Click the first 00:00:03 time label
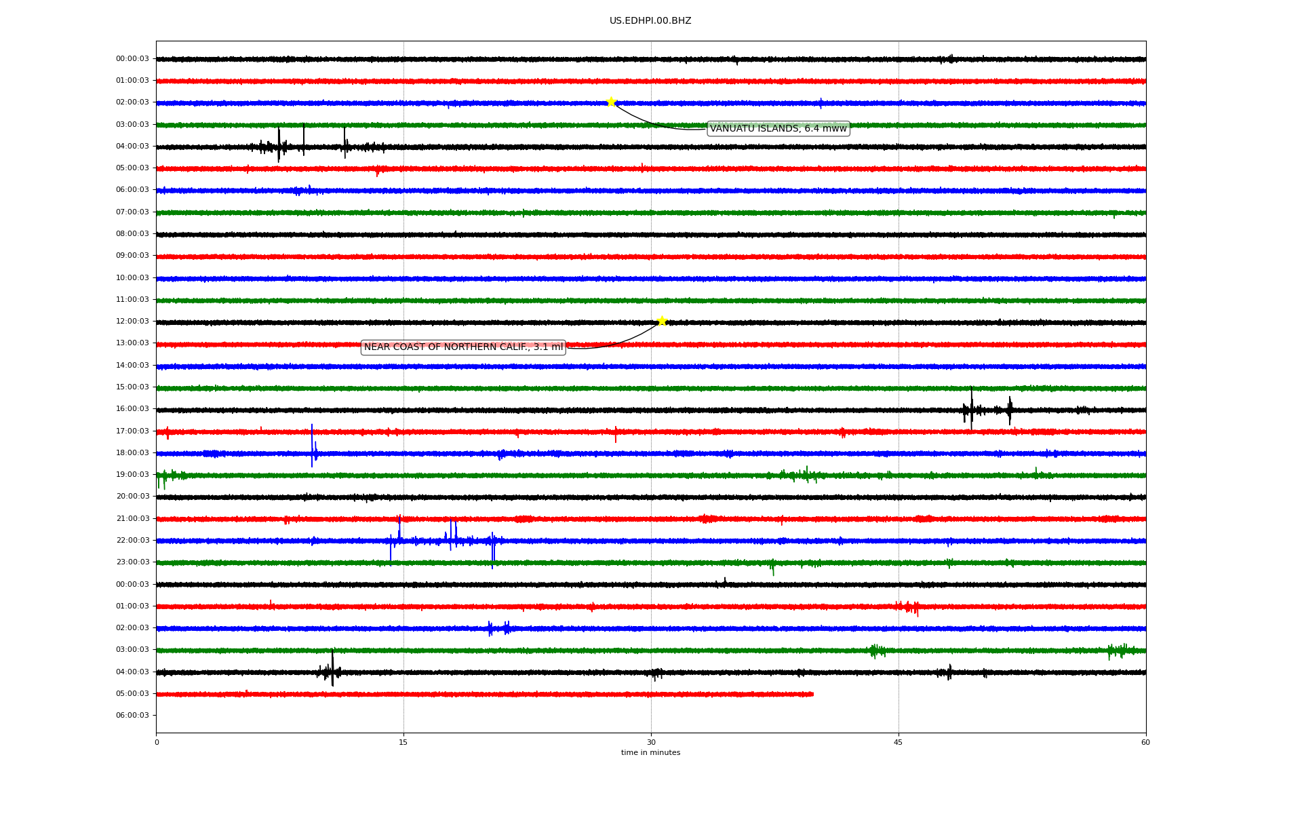The width and height of the screenshot is (1302, 814). (132, 59)
